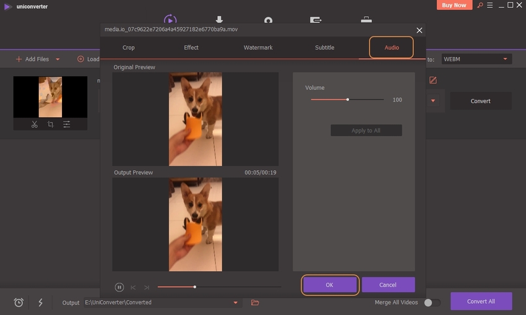Click the crop icon under video thumbnail
The image size is (526, 315).
click(x=50, y=124)
